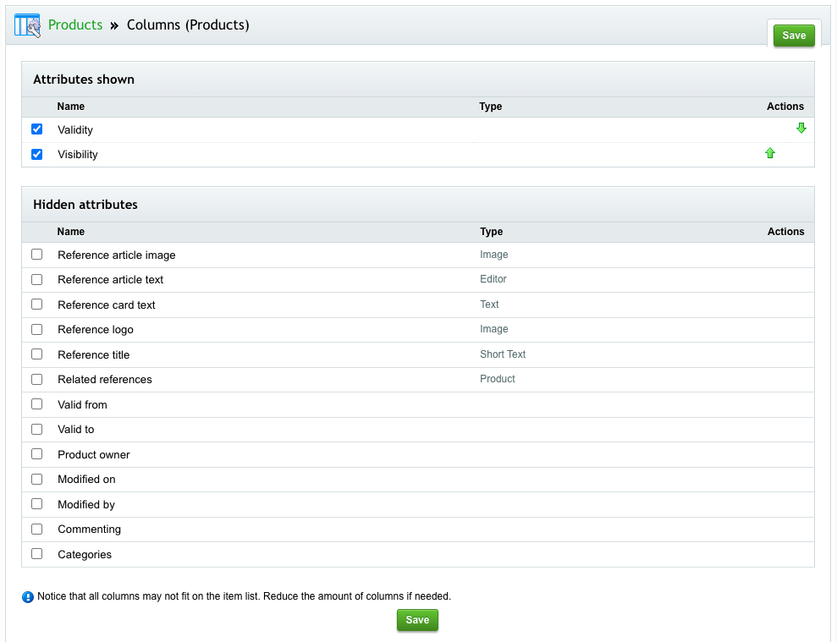Viewport: 837px width, 642px height.
Task: Select the Reference logo checkbox
Action: pos(36,329)
